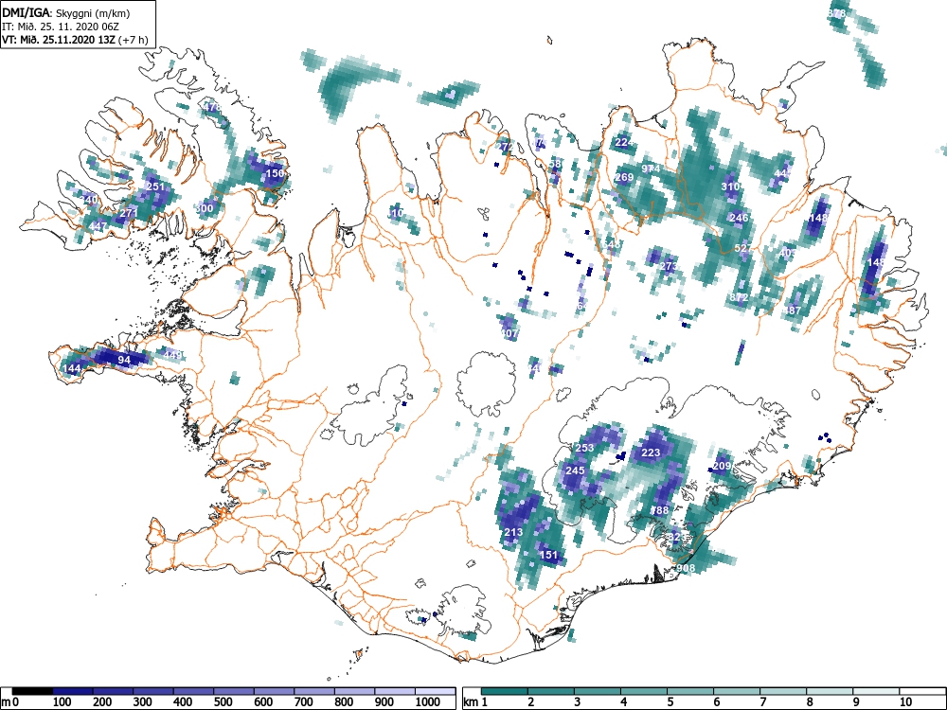The height and width of the screenshot is (710, 947).
Task: Click the '310' visibility value
Action: click(730, 186)
